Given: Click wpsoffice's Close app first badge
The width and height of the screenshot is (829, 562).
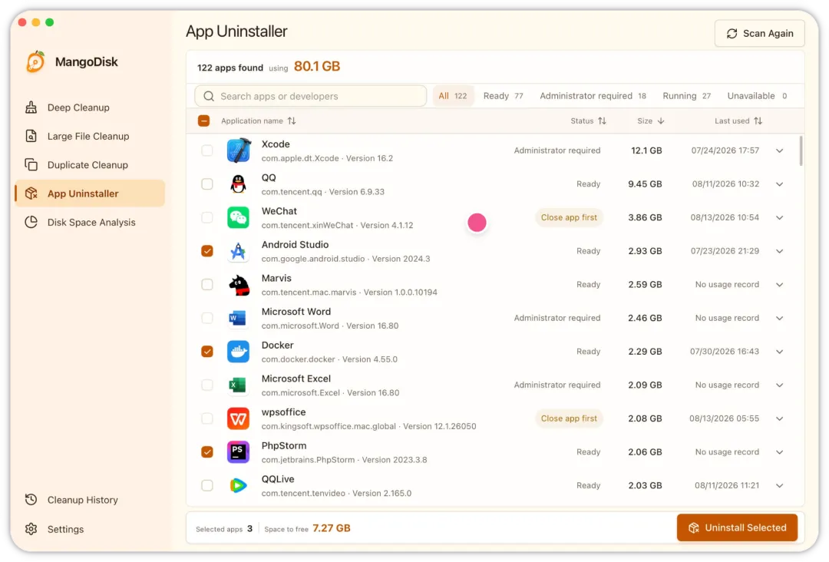Looking at the screenshot, I should (x=569, y=418).
